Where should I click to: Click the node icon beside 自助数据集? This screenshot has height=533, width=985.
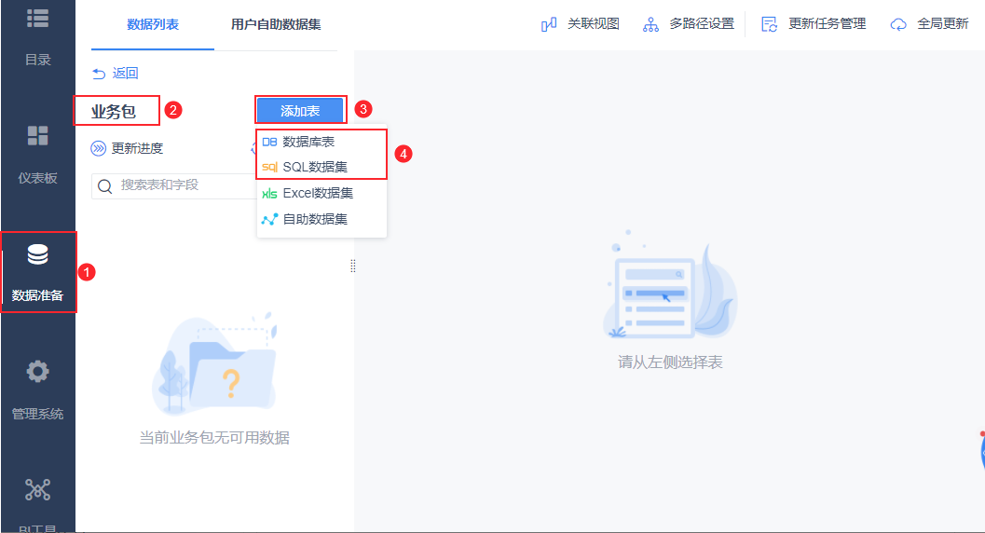[269, 219]
